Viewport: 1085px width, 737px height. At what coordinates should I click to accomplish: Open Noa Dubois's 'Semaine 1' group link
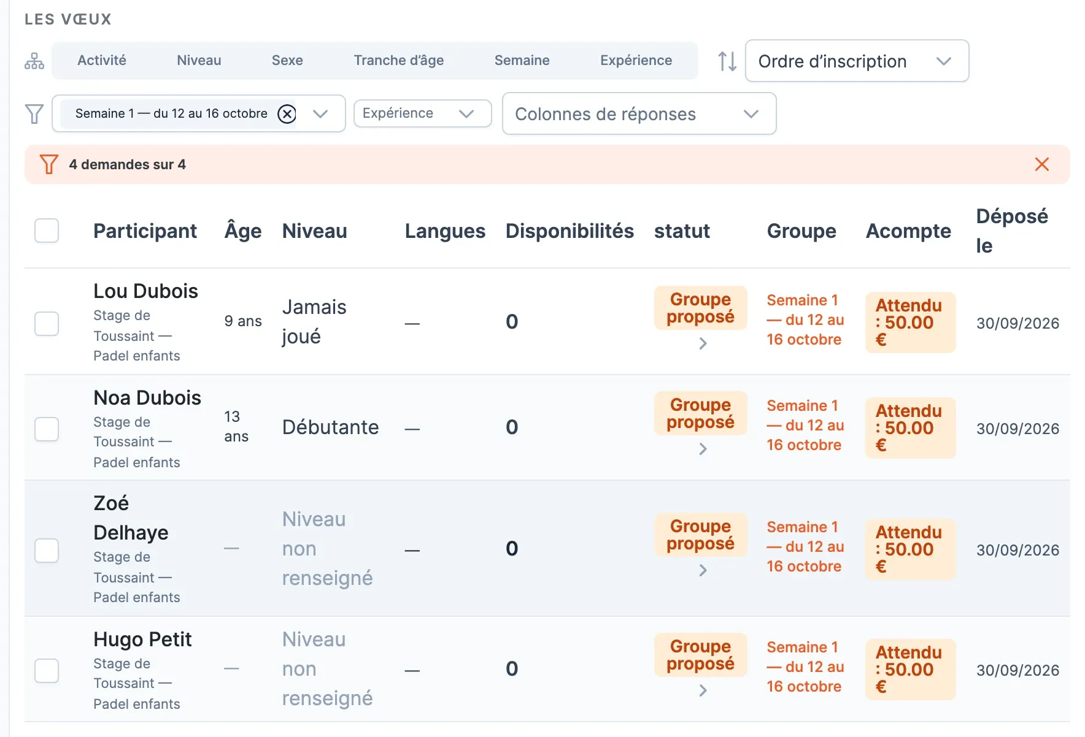805,425
